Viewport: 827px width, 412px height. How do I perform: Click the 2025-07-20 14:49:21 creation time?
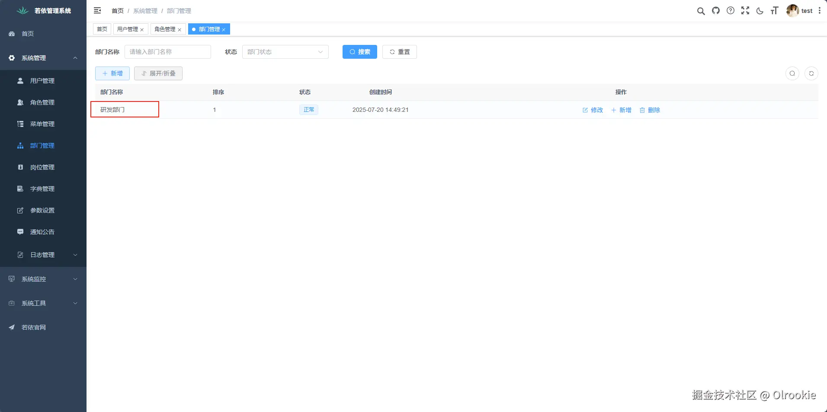click(x=381, y=110)
